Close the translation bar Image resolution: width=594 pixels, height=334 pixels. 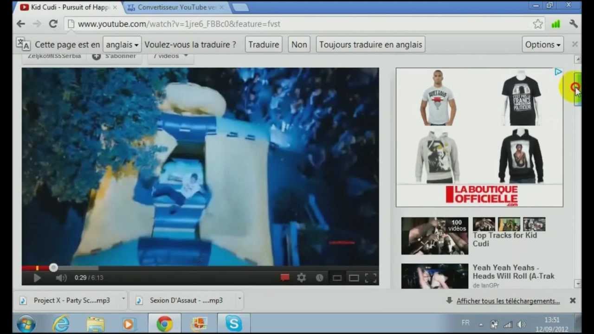pyautogui.click(x=575, y=44)
